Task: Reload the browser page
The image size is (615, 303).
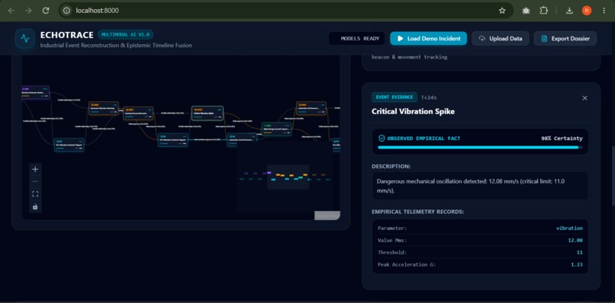Action: pyautogui.click(x=46, y=11)
